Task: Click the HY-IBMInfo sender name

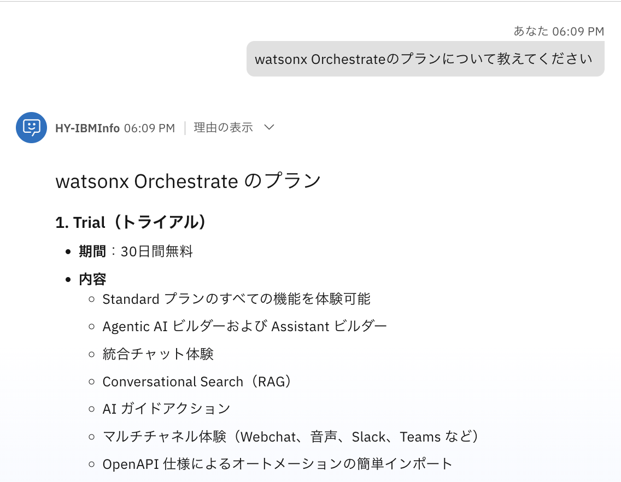Action: [87, 128]
